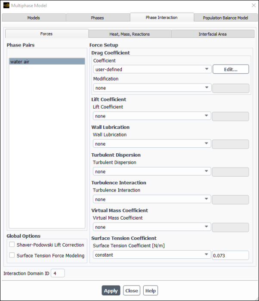Image resolution: width=259 pixels, height=301 pixels.
Task: Click the Interaction Domain ID field
Action: tap(58, 273)
